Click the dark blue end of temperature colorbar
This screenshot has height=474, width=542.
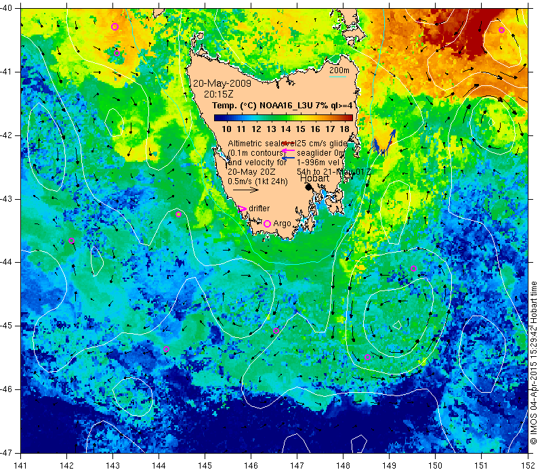pos(217,118)
